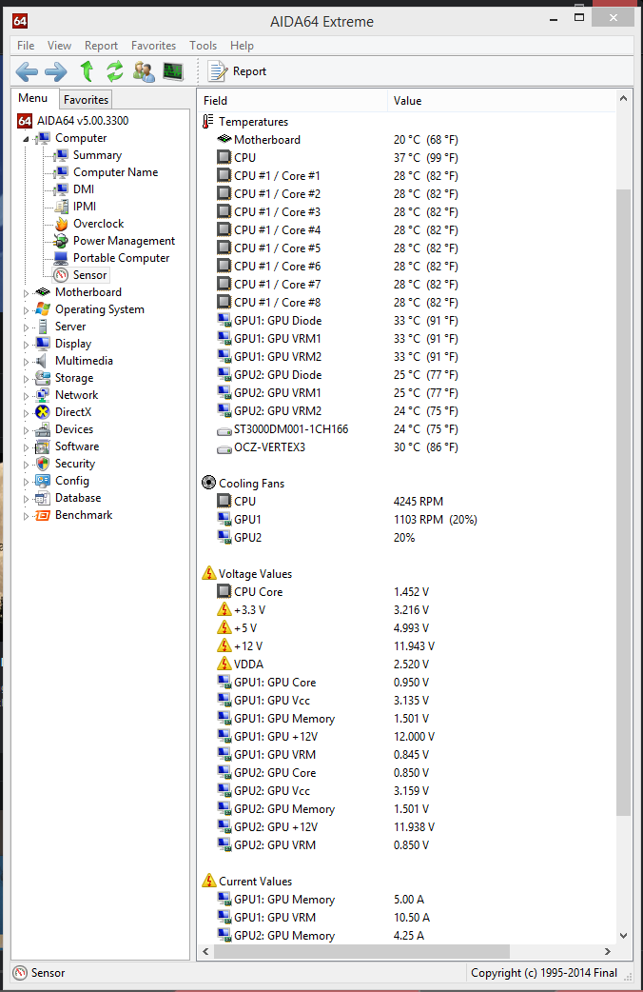This screenshot has height=992, width=643.
Task: Select the CPU #1 / Core #4 row
Action: point(408,230)
